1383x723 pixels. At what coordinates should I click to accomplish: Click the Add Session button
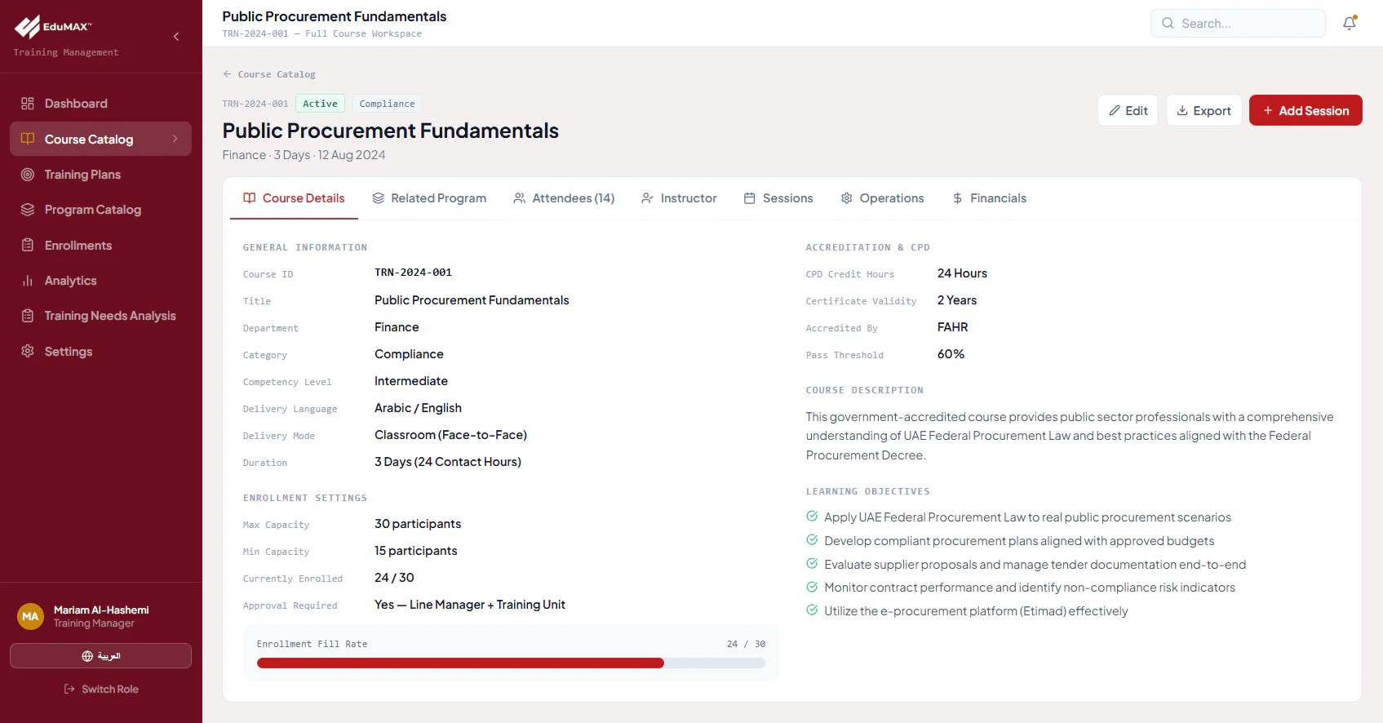pos(1305,111)
